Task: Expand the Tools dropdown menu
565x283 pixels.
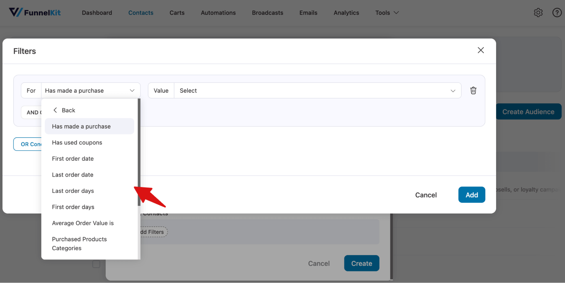Action: click(387, 13)
